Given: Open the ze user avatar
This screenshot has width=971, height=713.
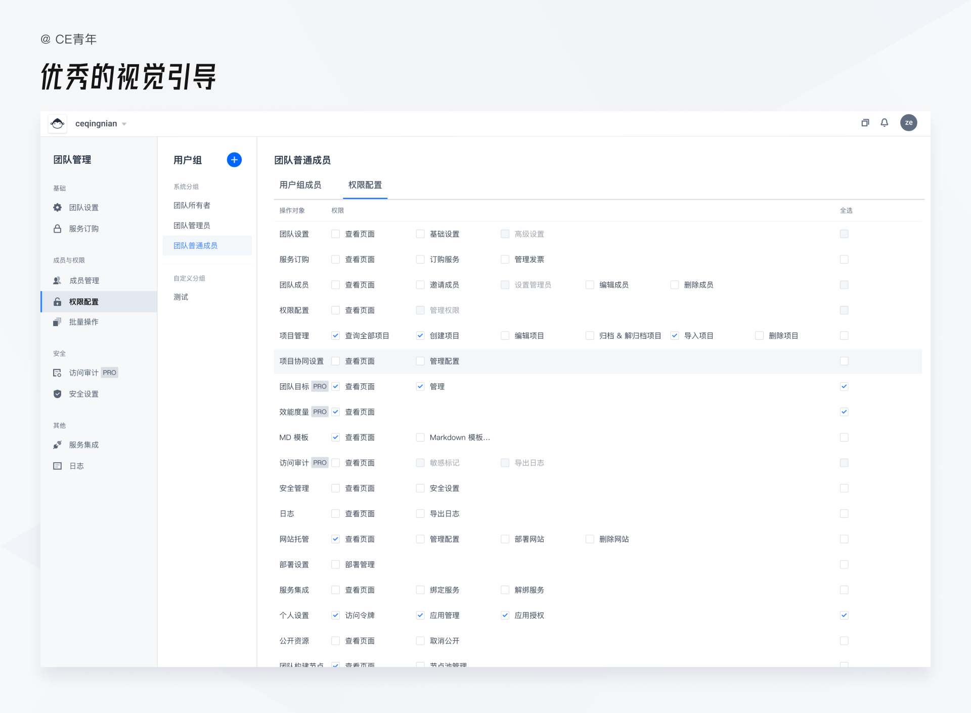Looking at the screenshot, I should (x=908, y=123).
